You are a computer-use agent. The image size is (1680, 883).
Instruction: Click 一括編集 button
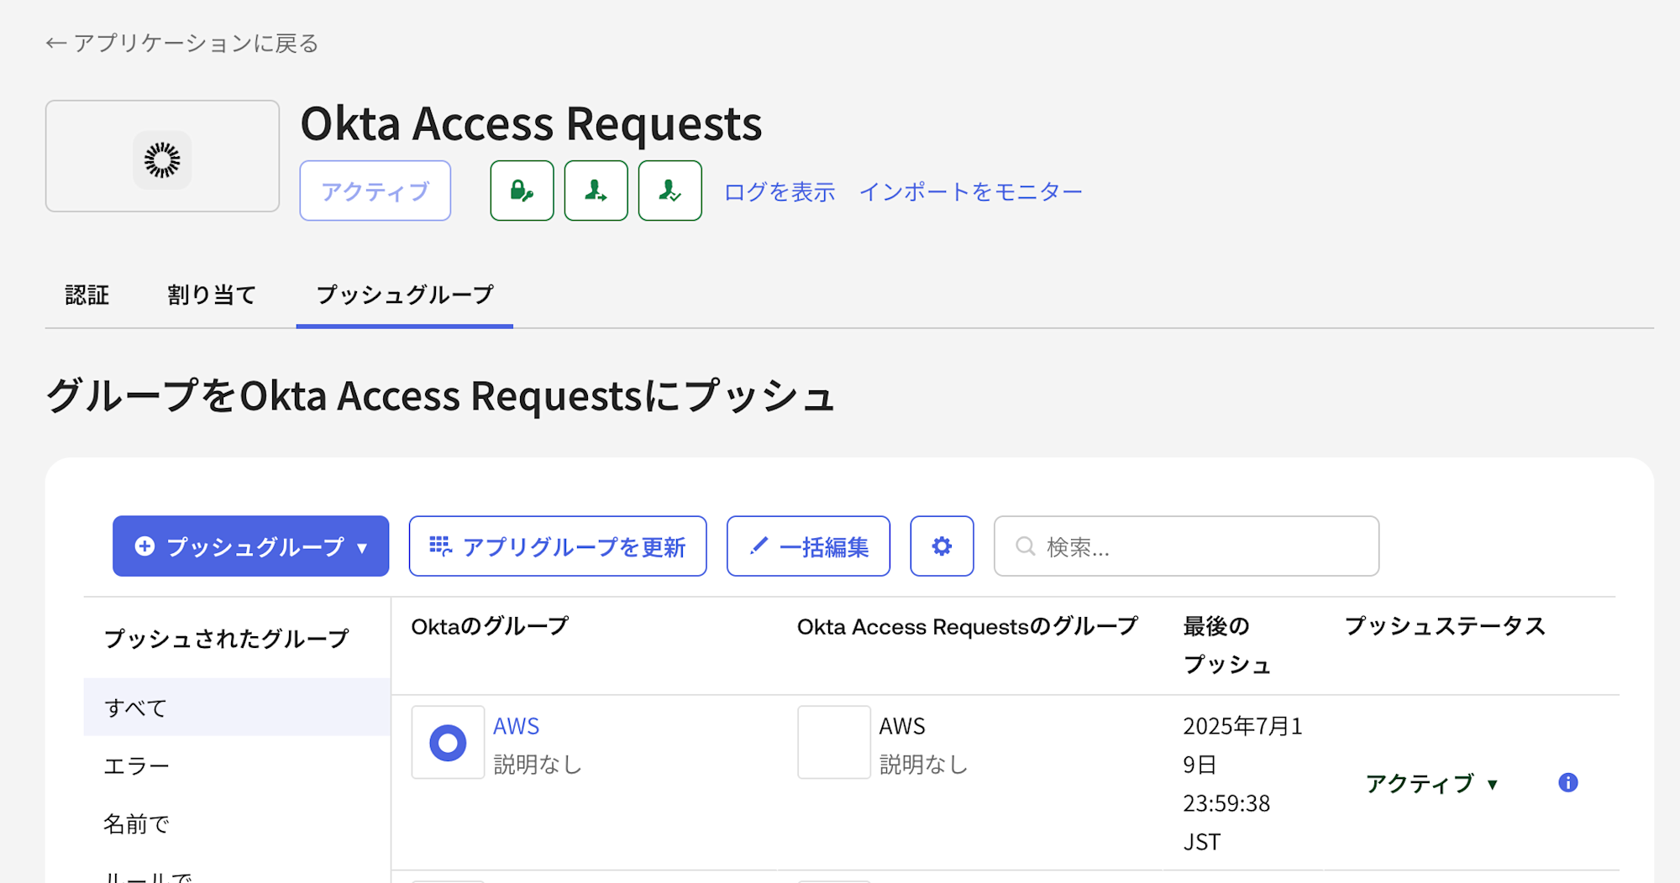pos(808,546)
